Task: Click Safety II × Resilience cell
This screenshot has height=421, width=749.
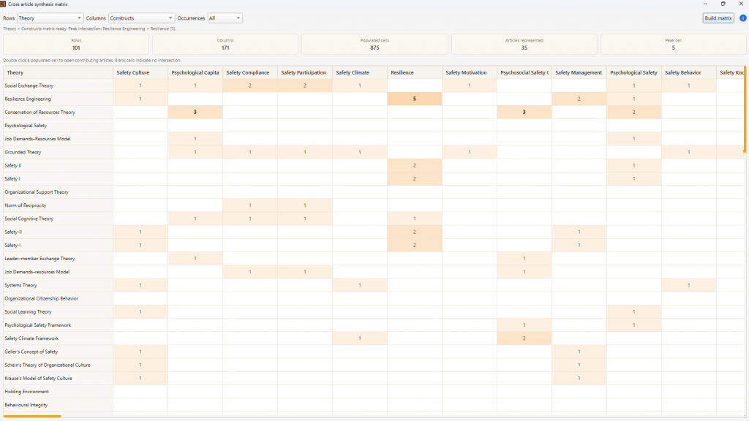Action: tap(415, 165)
